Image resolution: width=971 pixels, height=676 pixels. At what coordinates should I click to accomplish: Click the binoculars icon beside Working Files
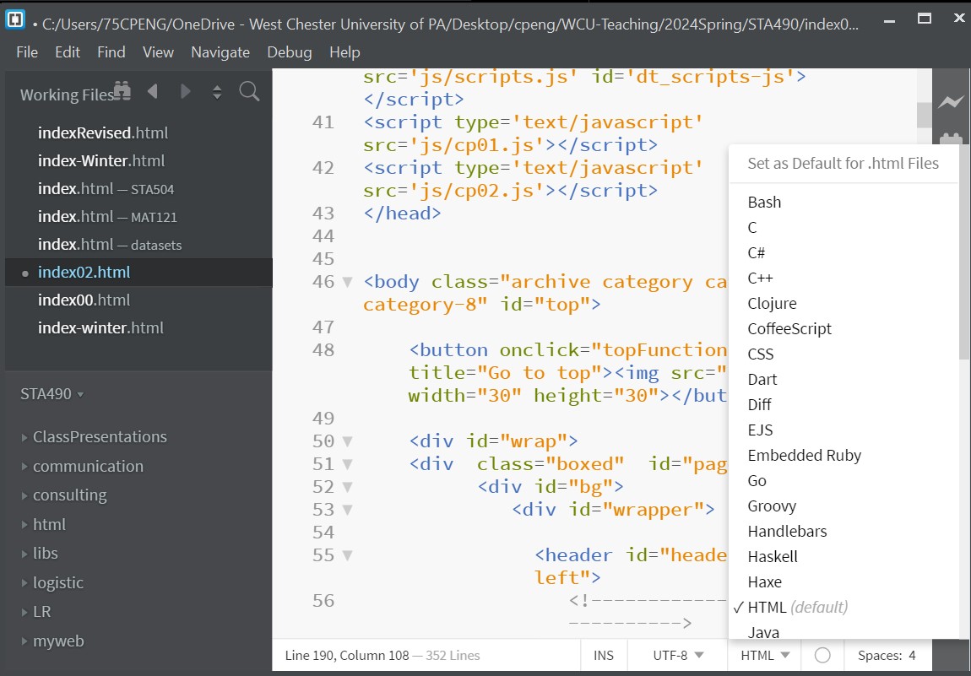tap(122, 91)
